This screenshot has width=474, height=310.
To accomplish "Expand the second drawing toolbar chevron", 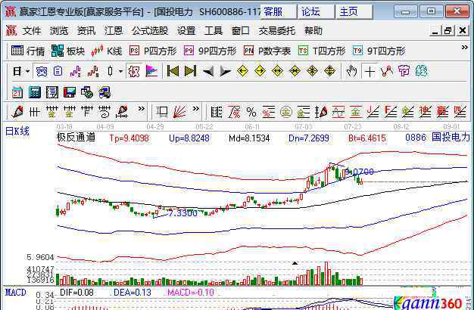I will pos(196,109).
